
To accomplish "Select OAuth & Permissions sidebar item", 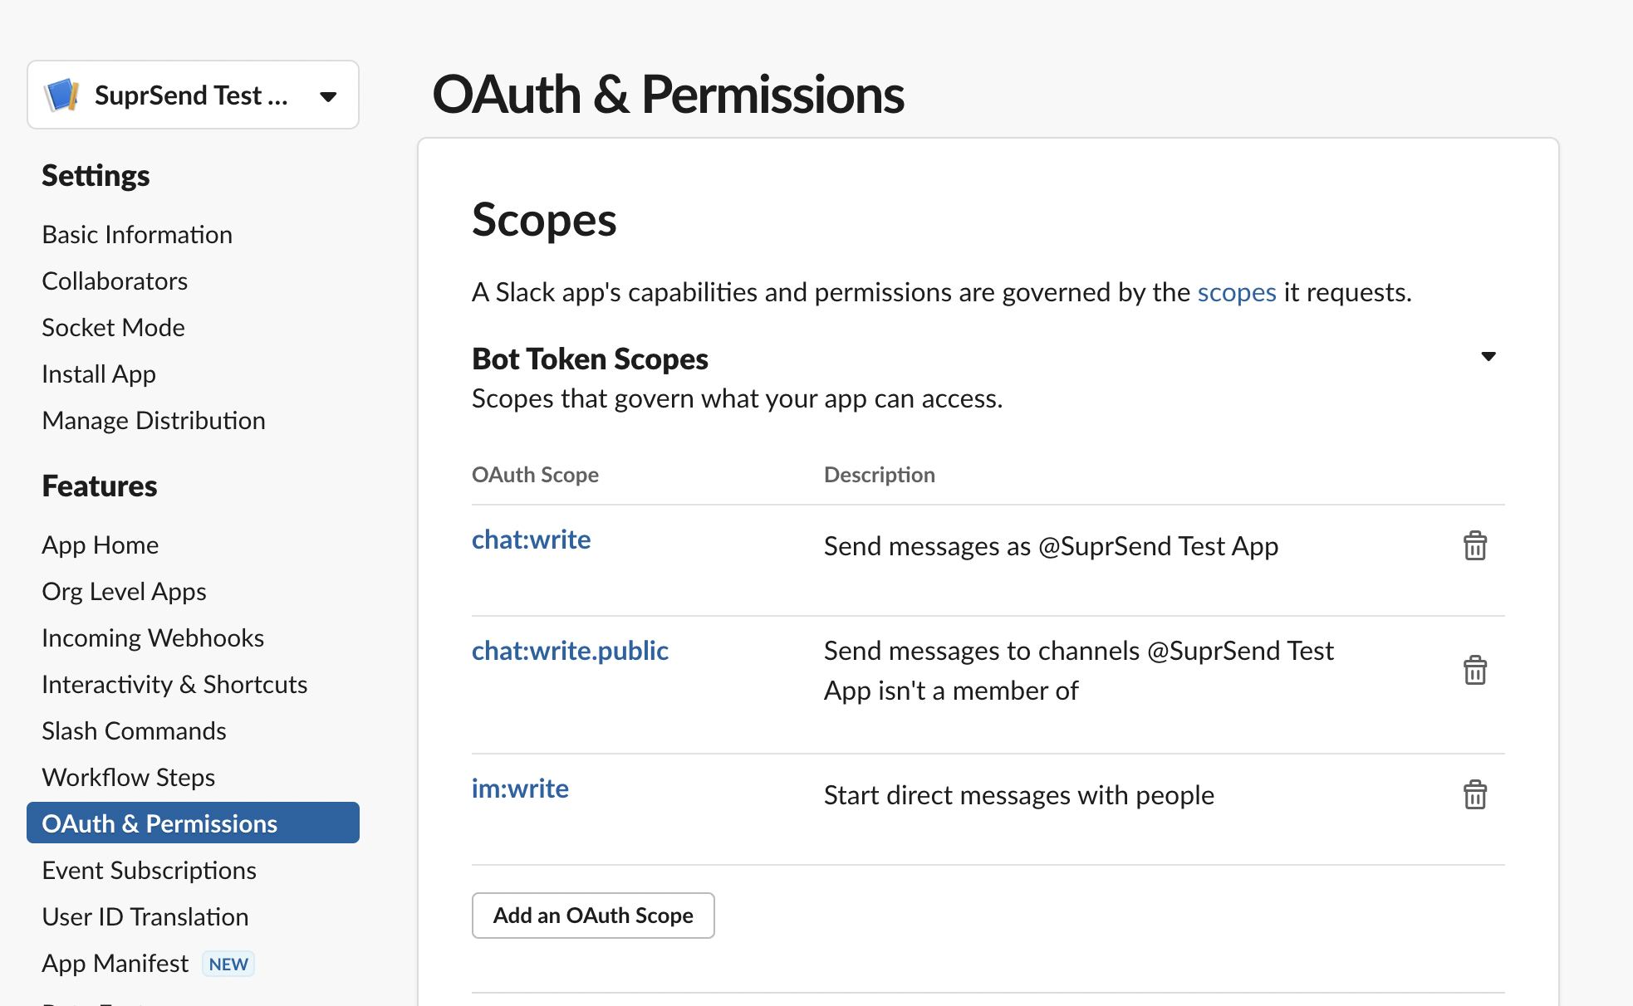I will 193,823.
